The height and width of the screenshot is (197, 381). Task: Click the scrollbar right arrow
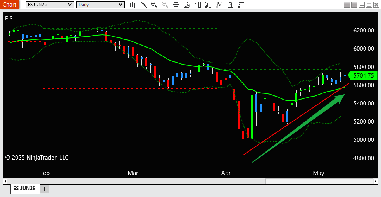[x=376, y=181]
